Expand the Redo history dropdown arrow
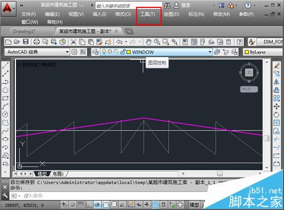This screenshot has height=210, width=284. point(140,42)
